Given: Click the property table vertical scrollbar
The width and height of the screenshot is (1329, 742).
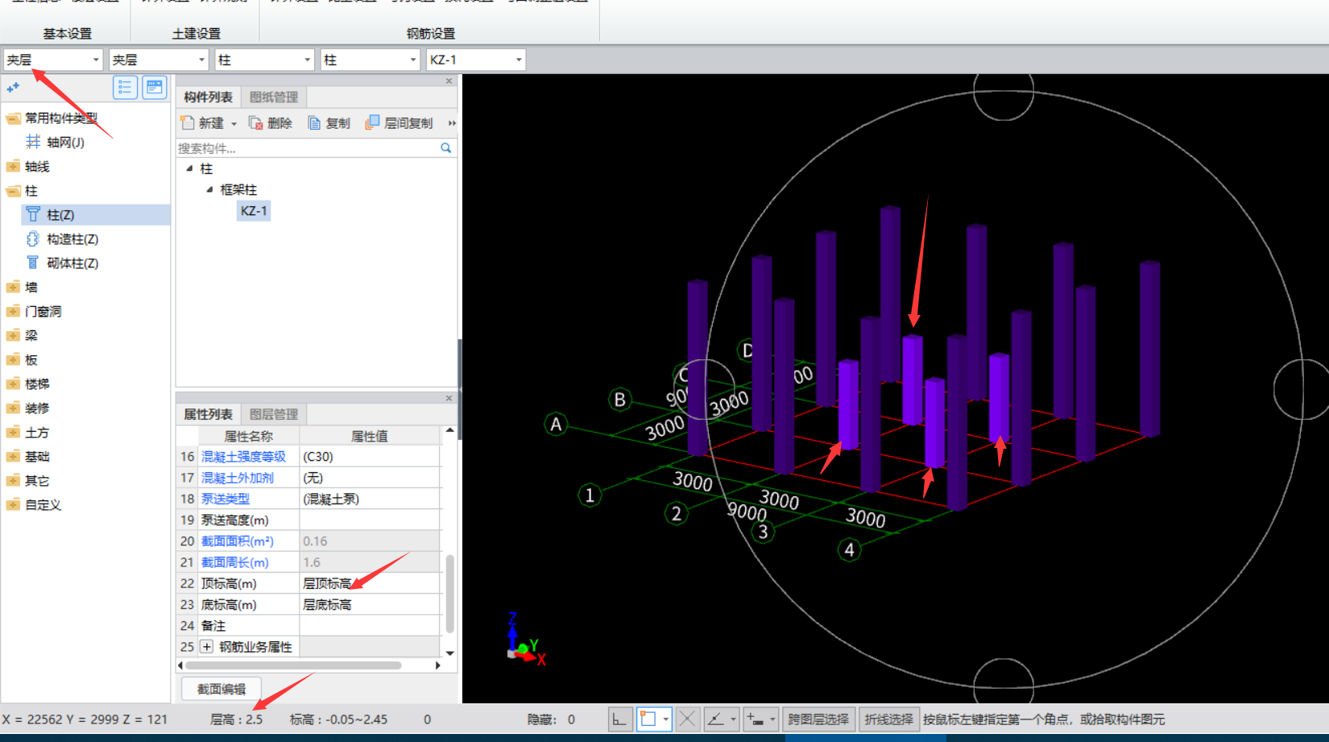Looking at the screenshot, I should coord(449,594).
